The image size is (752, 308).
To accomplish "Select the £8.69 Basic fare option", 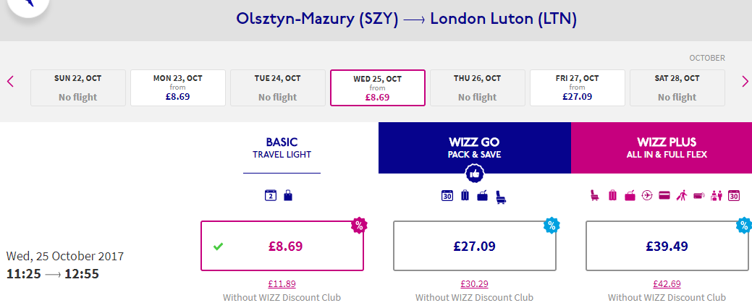I will pos(282,247).
